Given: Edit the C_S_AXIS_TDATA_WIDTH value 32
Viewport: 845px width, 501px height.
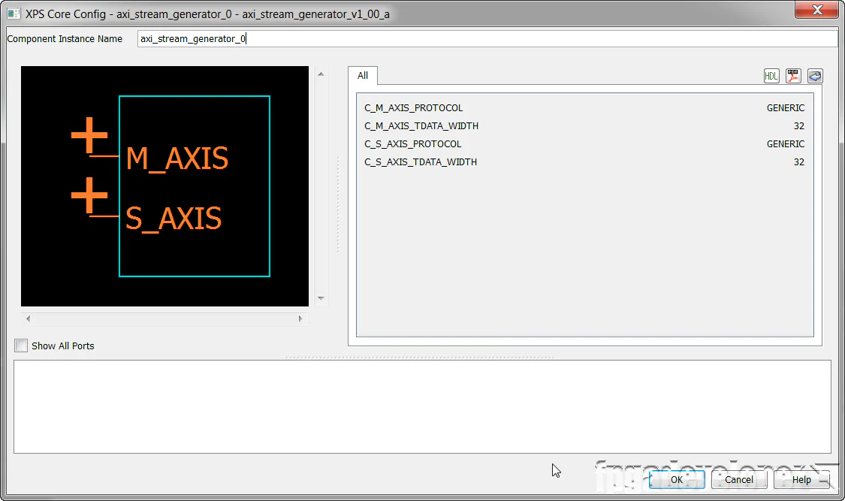Looking at the screenshot, I should pyautogui.click(x=798, y=162).
